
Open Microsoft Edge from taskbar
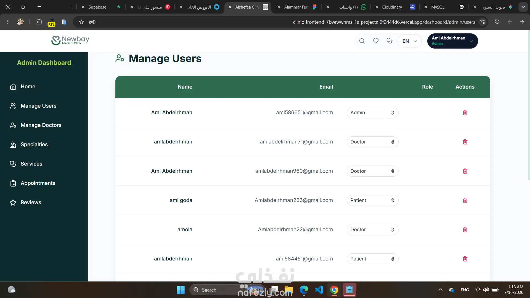304,290
